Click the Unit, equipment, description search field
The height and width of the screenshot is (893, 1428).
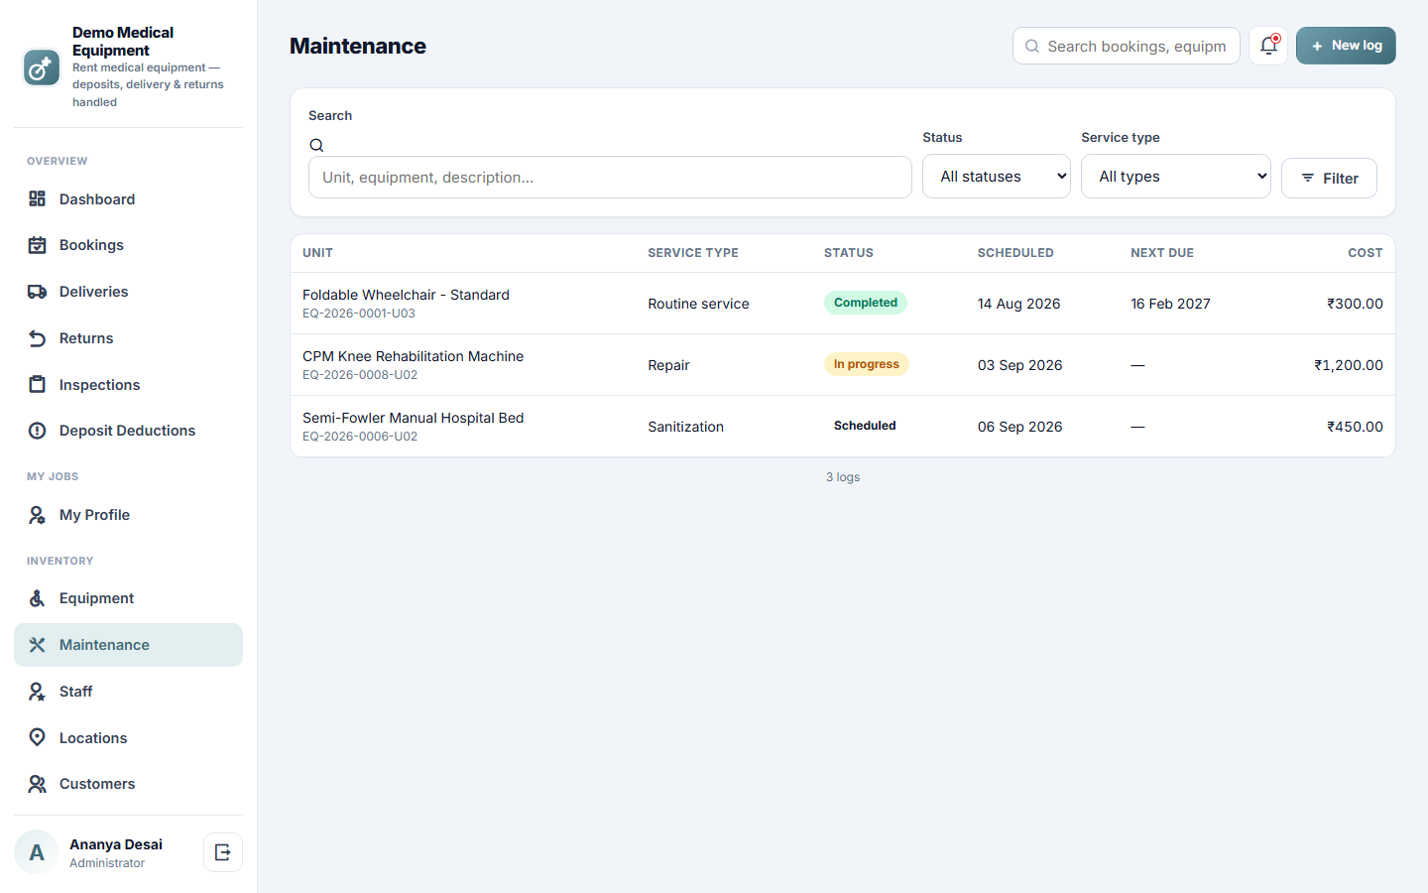(x=610, y=178)
